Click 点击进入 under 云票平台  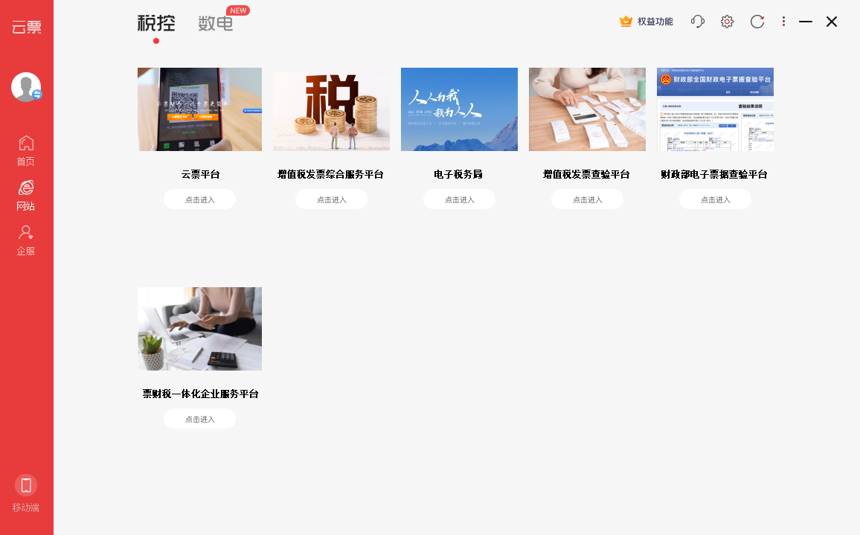tap(199, 199)
